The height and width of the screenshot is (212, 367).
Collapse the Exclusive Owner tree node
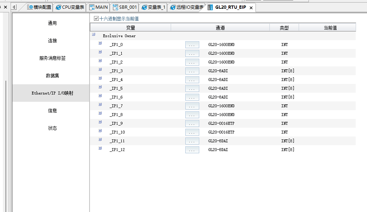click(x=94, y=35)
